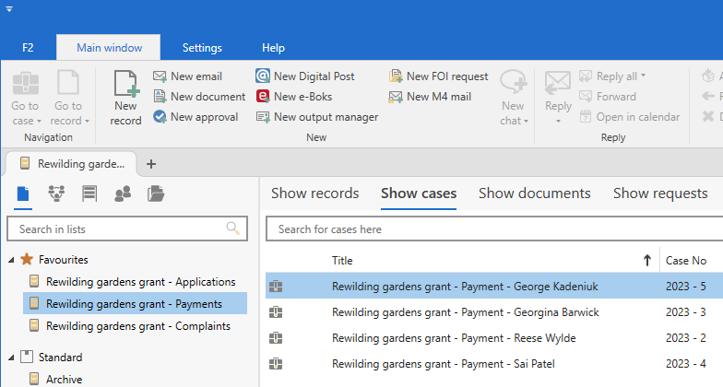Collapse the Standard tree node
723x387 pixels.
(11, 358)
